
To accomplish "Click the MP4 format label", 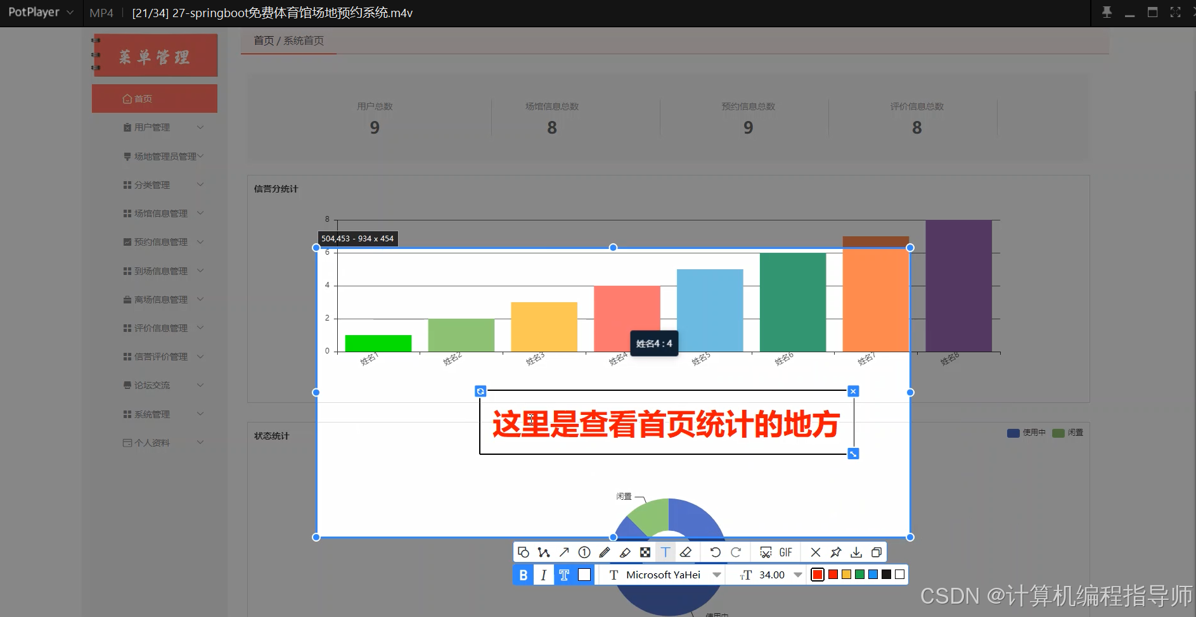I will pos(101,13).
